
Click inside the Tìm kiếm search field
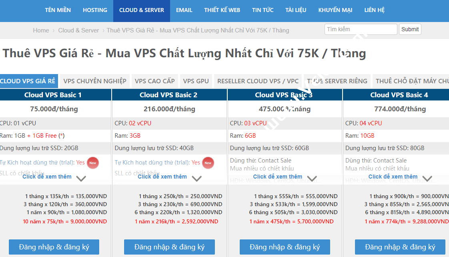(360, 29)
